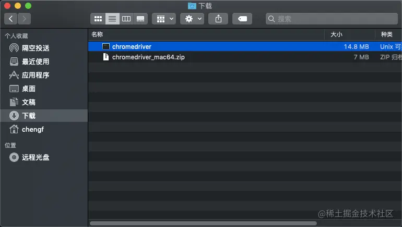Switch to gallery view
The width and height of the screenshot is (402, 227).
coord(140,19)
